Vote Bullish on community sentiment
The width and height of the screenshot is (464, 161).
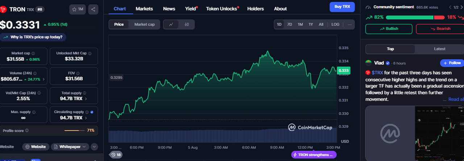point(389,29)
